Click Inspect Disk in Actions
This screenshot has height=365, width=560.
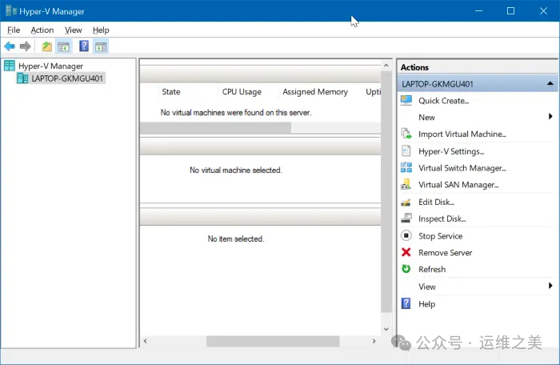coord(442,219)
